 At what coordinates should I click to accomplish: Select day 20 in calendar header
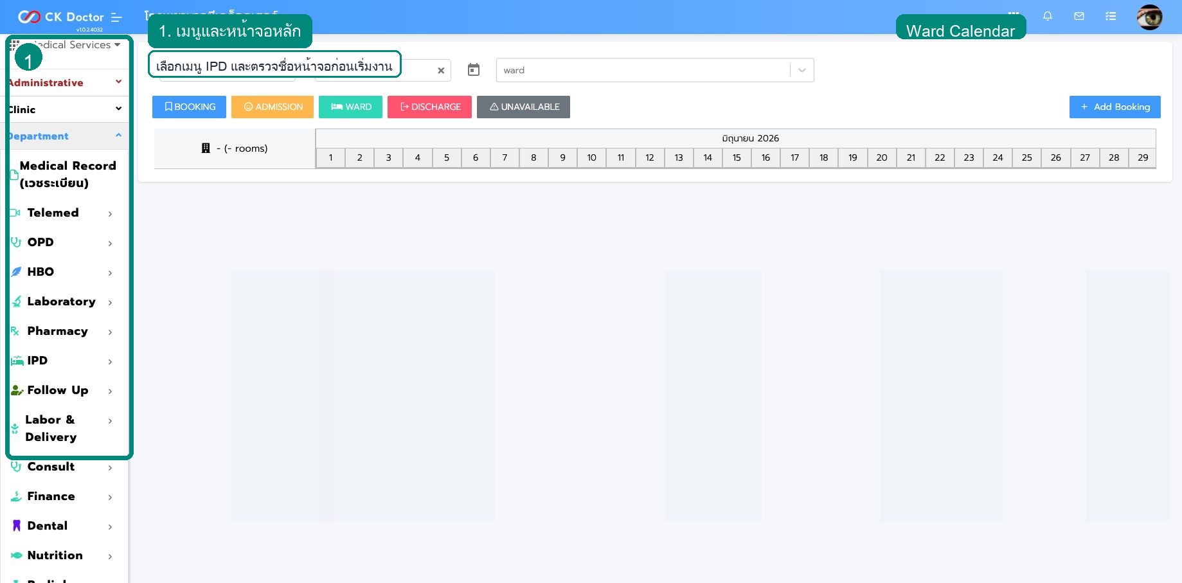[882, 157]
